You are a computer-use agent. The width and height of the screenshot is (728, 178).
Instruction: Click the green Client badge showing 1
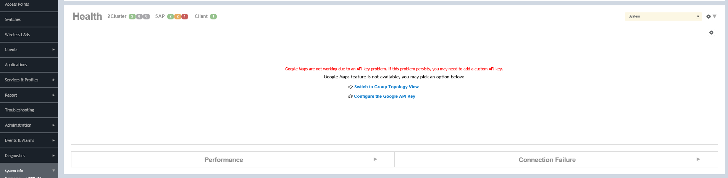[213, 16]
